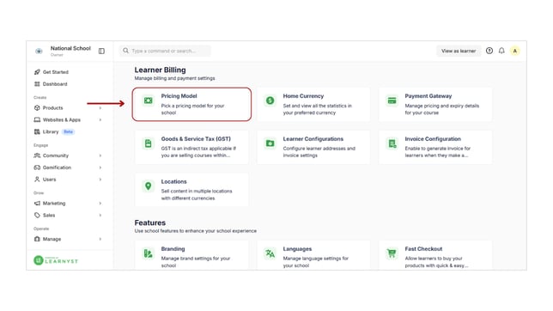Click the Marketing megaphone icon

pos(37,203)
